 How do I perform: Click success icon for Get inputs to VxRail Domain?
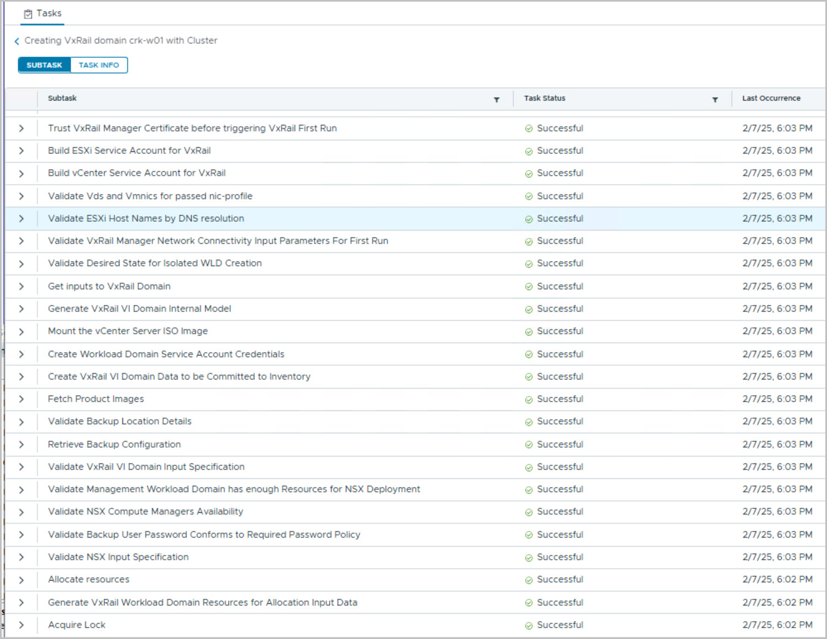tap(529, 287)
